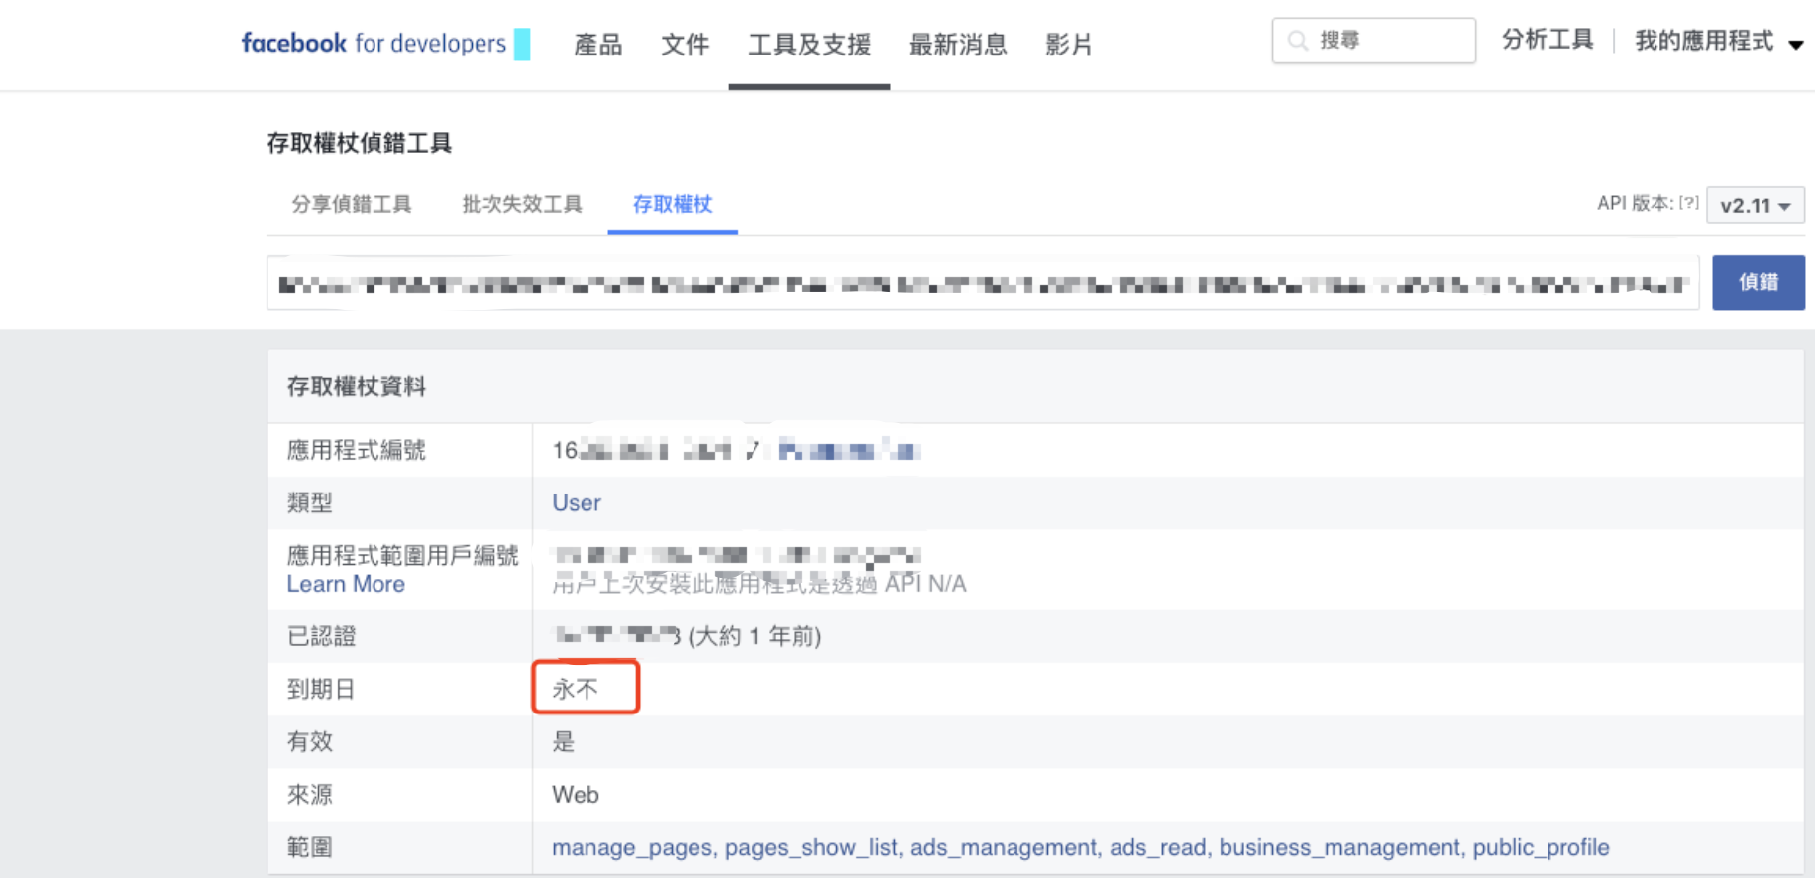Click the 搜尋 search field

pos(1374,41)
